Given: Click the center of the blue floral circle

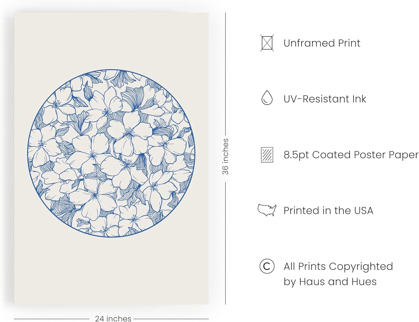Looking at the screenshot, I should (x=111, y=153).
